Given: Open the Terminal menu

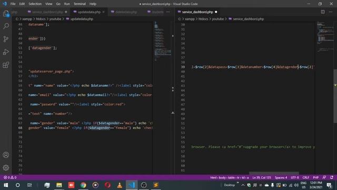Looking at the screenshot, I should pyautogui.click(x=80, y=4).
